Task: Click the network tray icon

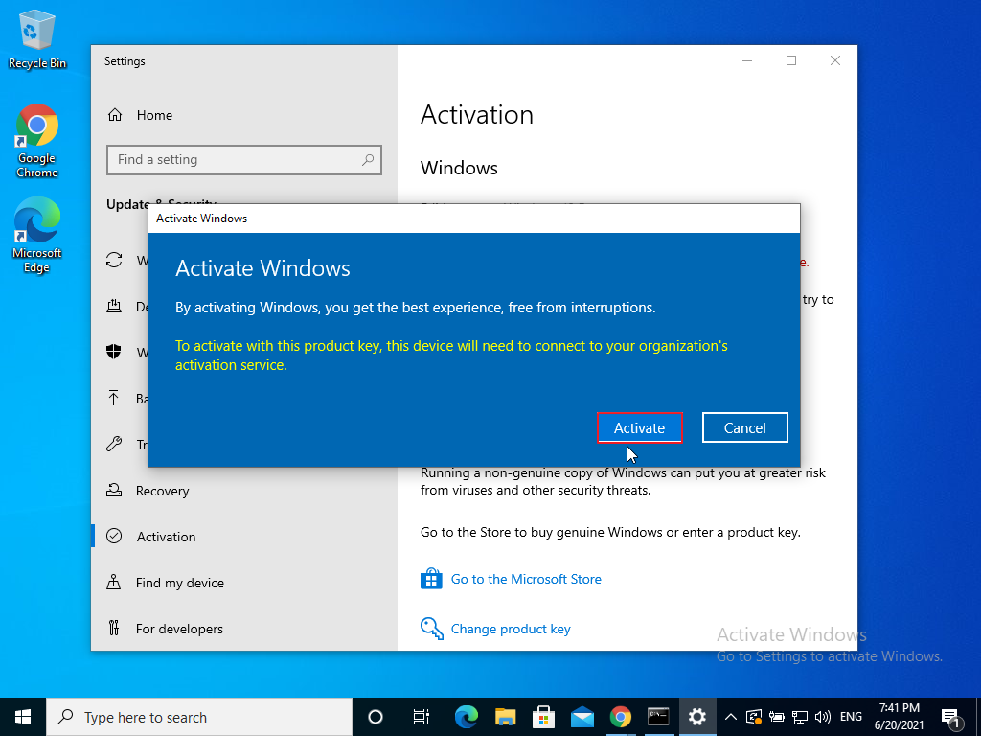Action: point(800,717)
